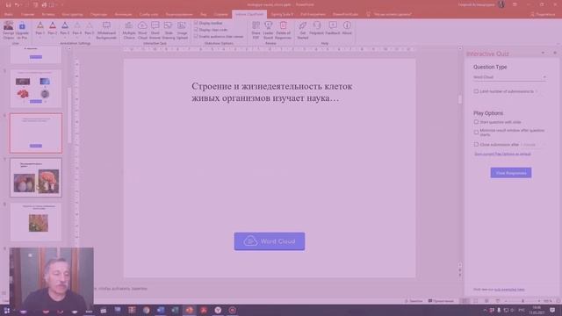Select the highlighted Word Cloud slide thumbnail
The image size is (562, 316).
click(36, 133)
